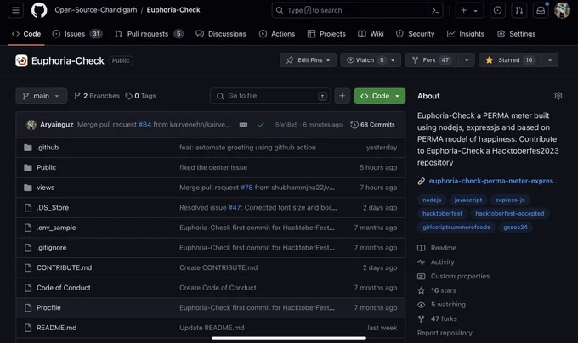Open pull request #84 link

(144, 125)
